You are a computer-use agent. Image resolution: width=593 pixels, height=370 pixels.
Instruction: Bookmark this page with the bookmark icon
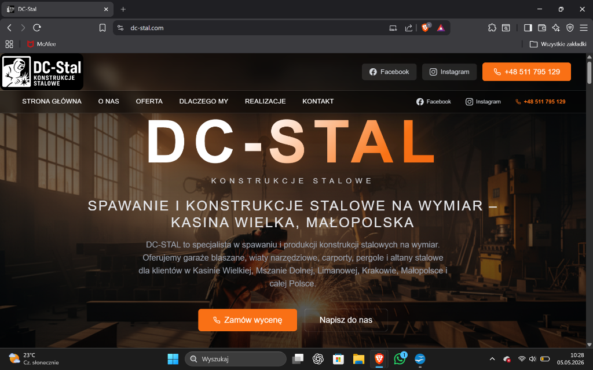(x=103, y=28)
